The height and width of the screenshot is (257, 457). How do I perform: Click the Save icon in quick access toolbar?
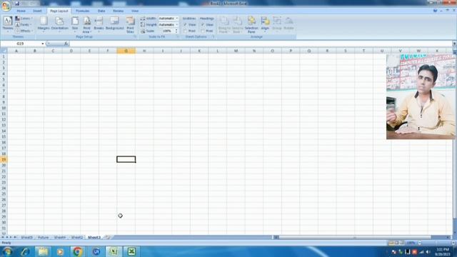pyautogui.click(x=17, y=4)
